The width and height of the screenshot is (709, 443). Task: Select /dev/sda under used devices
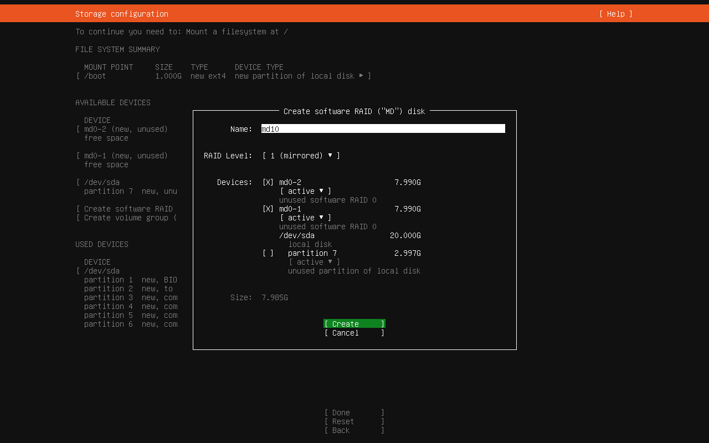pos(102,271)
